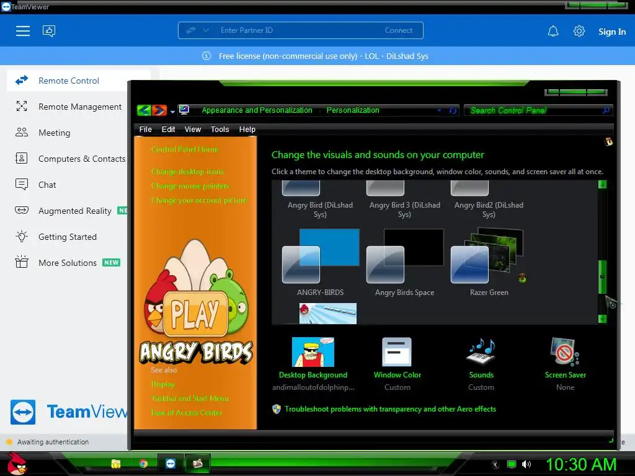Image resolution: width=635 pixels, height=476 pixels.
Task: Click the Chat bubble icon
Action: [x=22, y=184]
